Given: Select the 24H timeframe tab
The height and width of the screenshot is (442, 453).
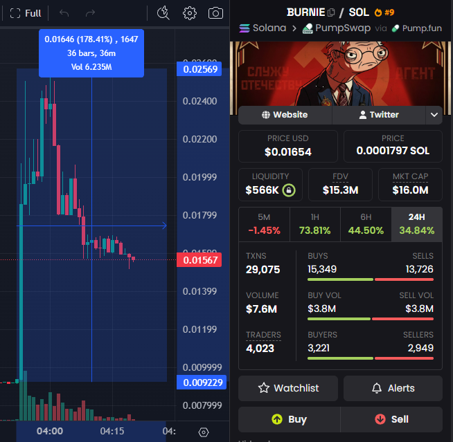Looking at the screenshot, I should point(416,224).
